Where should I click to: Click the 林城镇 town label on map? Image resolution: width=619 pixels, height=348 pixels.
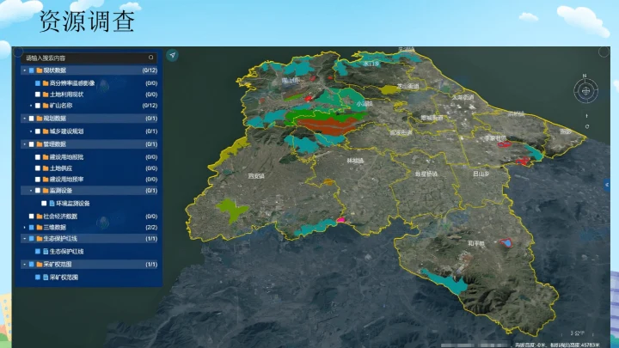point(354,160)
